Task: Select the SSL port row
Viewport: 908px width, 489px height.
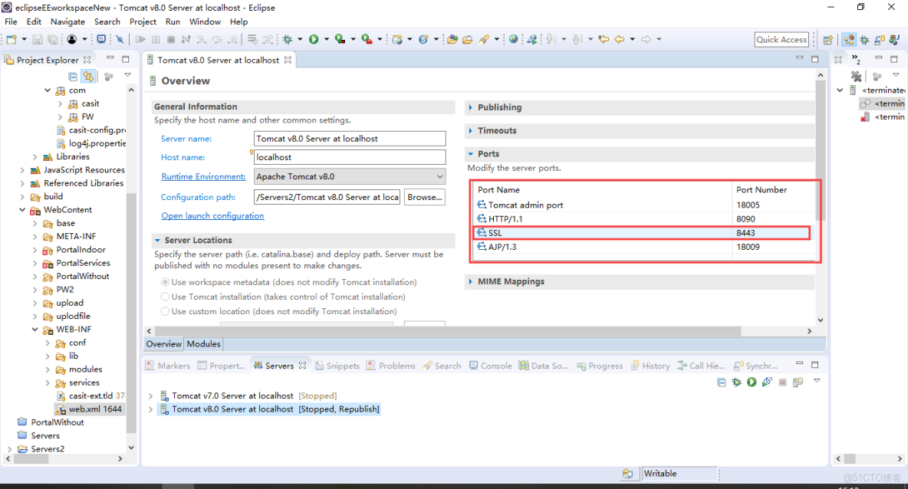Action: (642, 233)
